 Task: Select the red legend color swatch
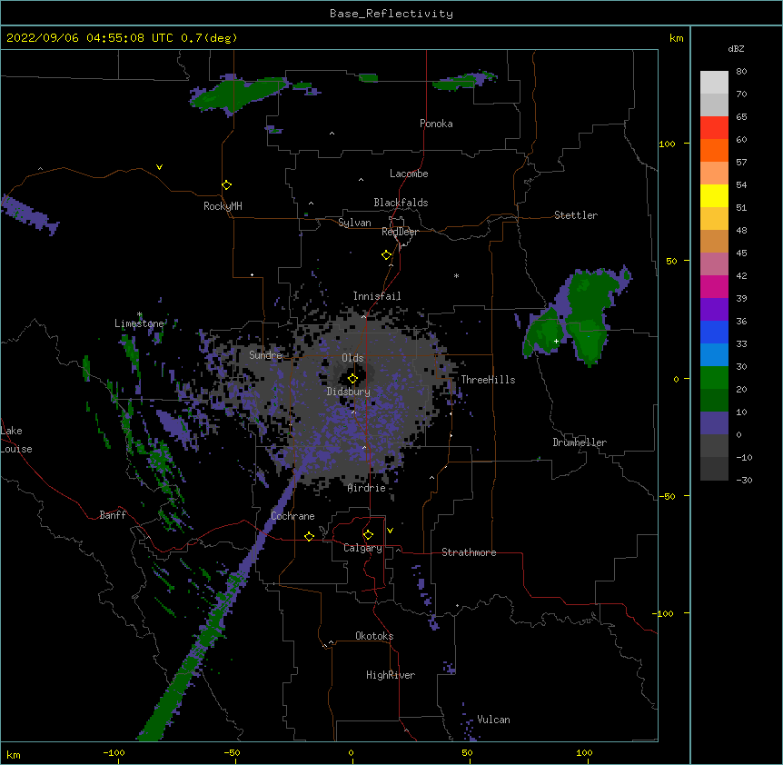(714, 128)
